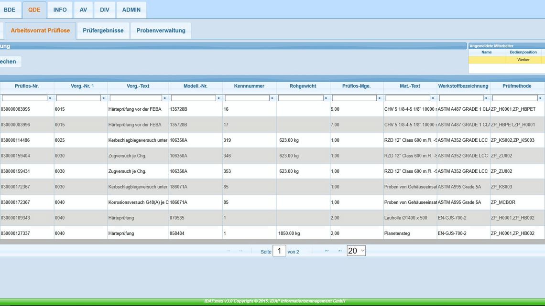The image size is (545, 306).
Task: Focus the Rohgewicht filter input
Action: click(x=301, y=98)
